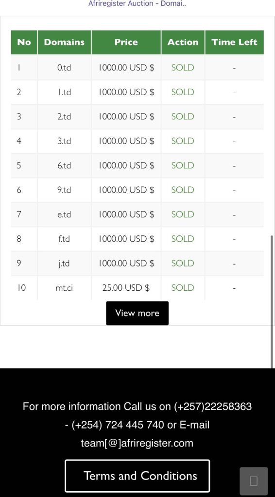This screenshot has width=275, height=497.
Task: Tap the (+257)22258363 phone number
Action: (213, 406)
